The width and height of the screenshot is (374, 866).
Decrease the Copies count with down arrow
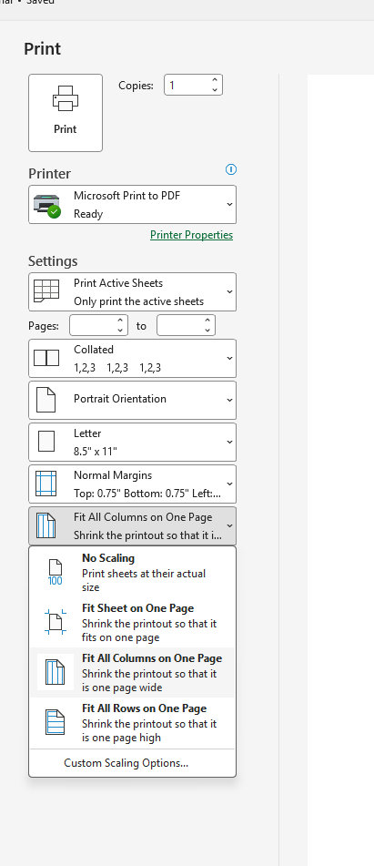coord(215,89)
